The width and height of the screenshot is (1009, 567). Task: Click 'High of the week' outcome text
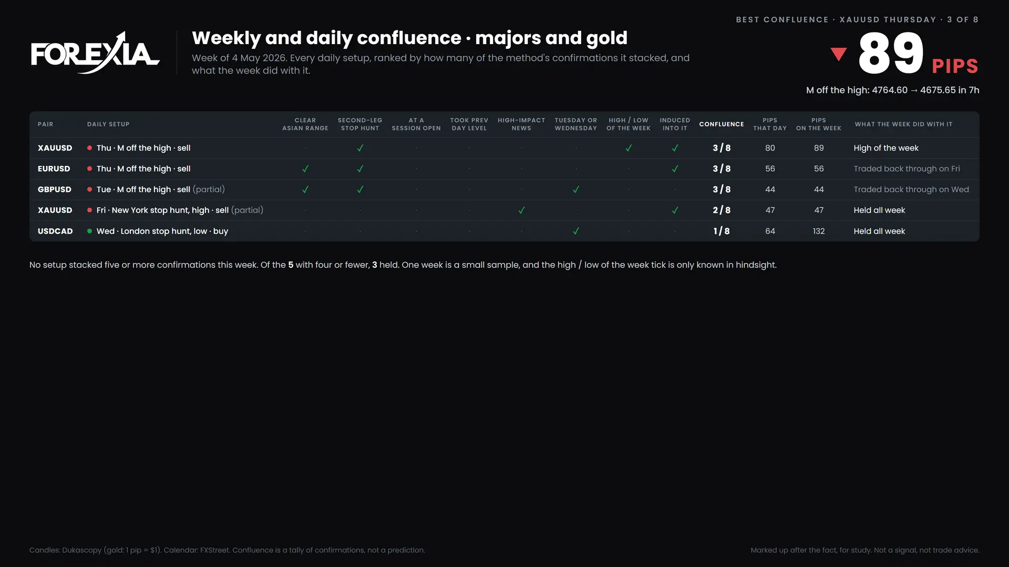pyautogui.click(x=886, y=148)
